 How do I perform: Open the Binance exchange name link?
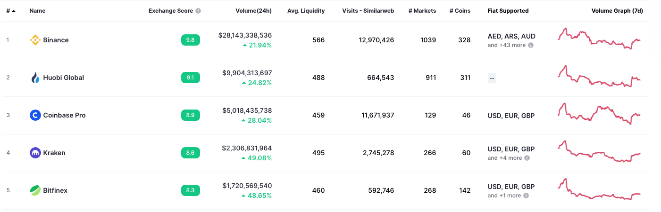(56, 40)
